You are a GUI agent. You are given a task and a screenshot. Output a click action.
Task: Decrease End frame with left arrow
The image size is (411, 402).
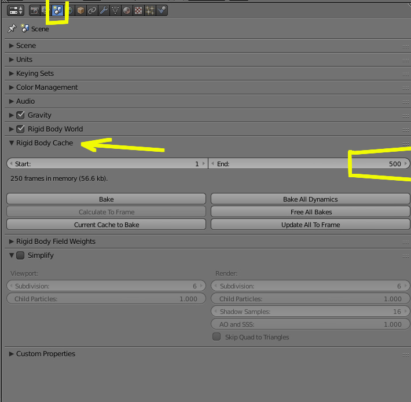pyautogui.click(x=212, y=163)
